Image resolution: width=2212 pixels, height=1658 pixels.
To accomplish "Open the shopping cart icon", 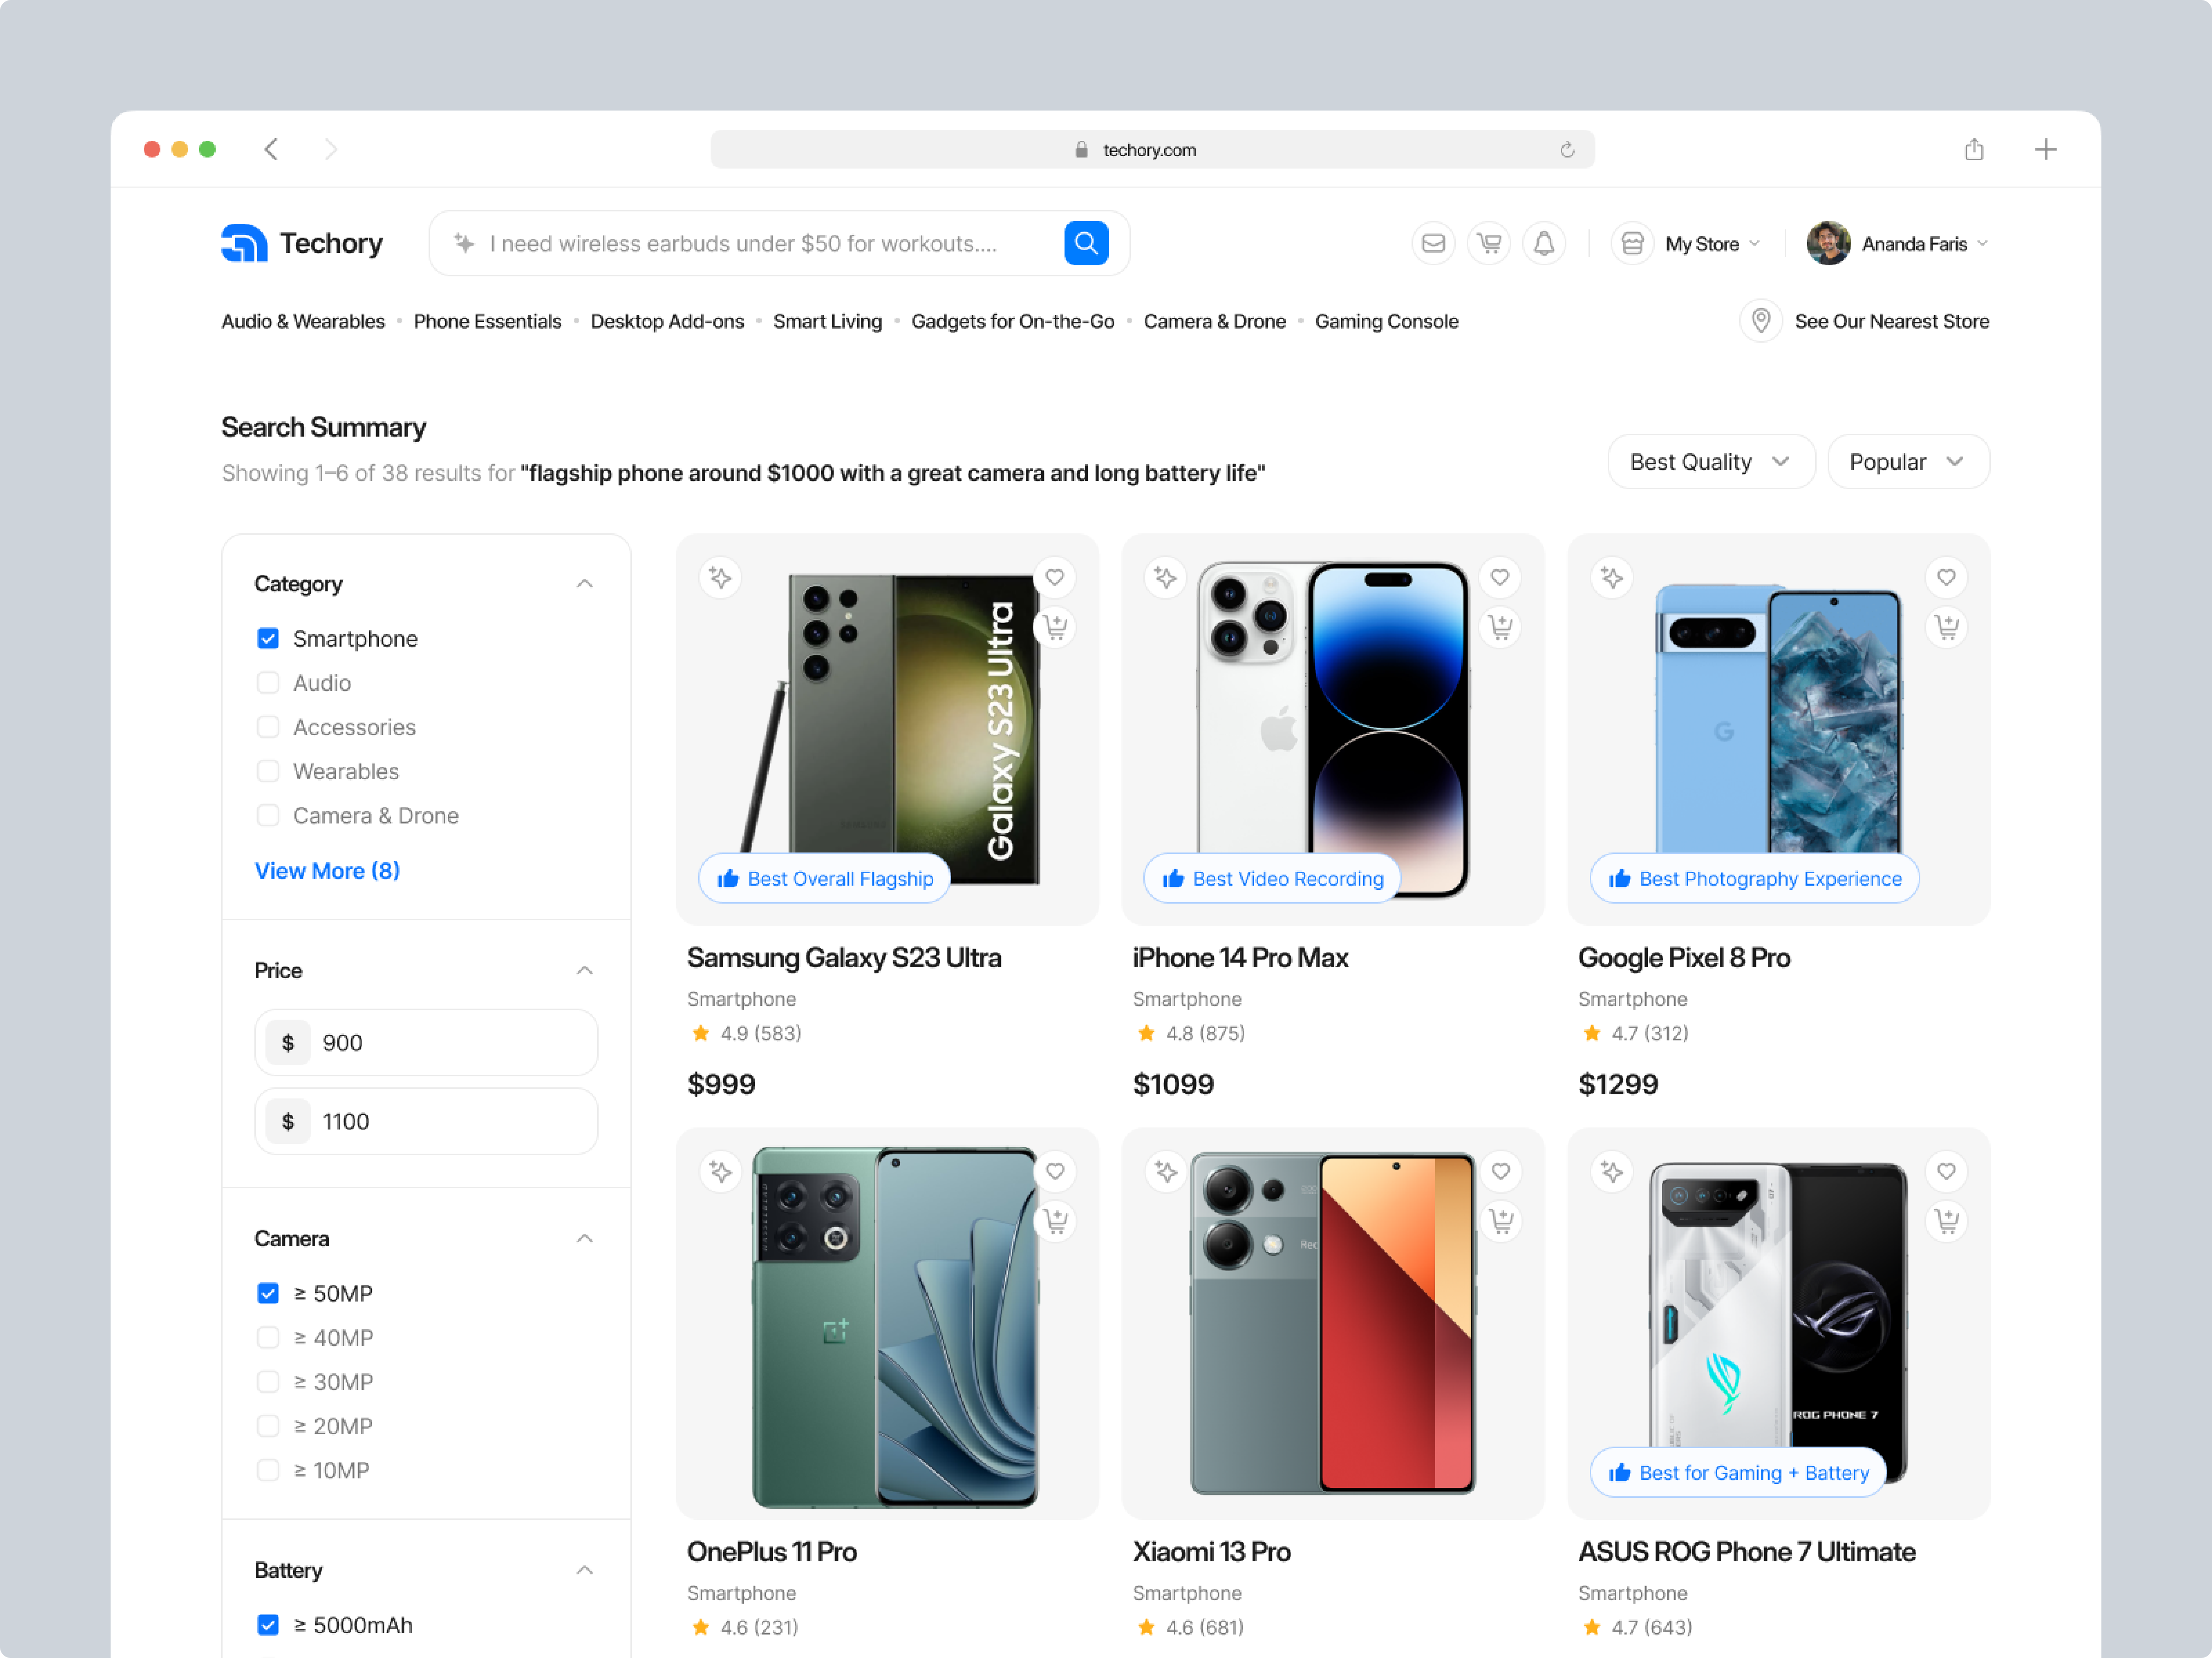I will tap(1488, 243).
